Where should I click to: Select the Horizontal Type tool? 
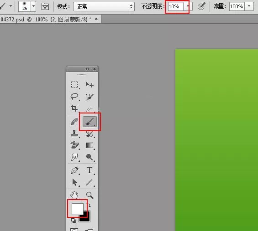point(90,170)
